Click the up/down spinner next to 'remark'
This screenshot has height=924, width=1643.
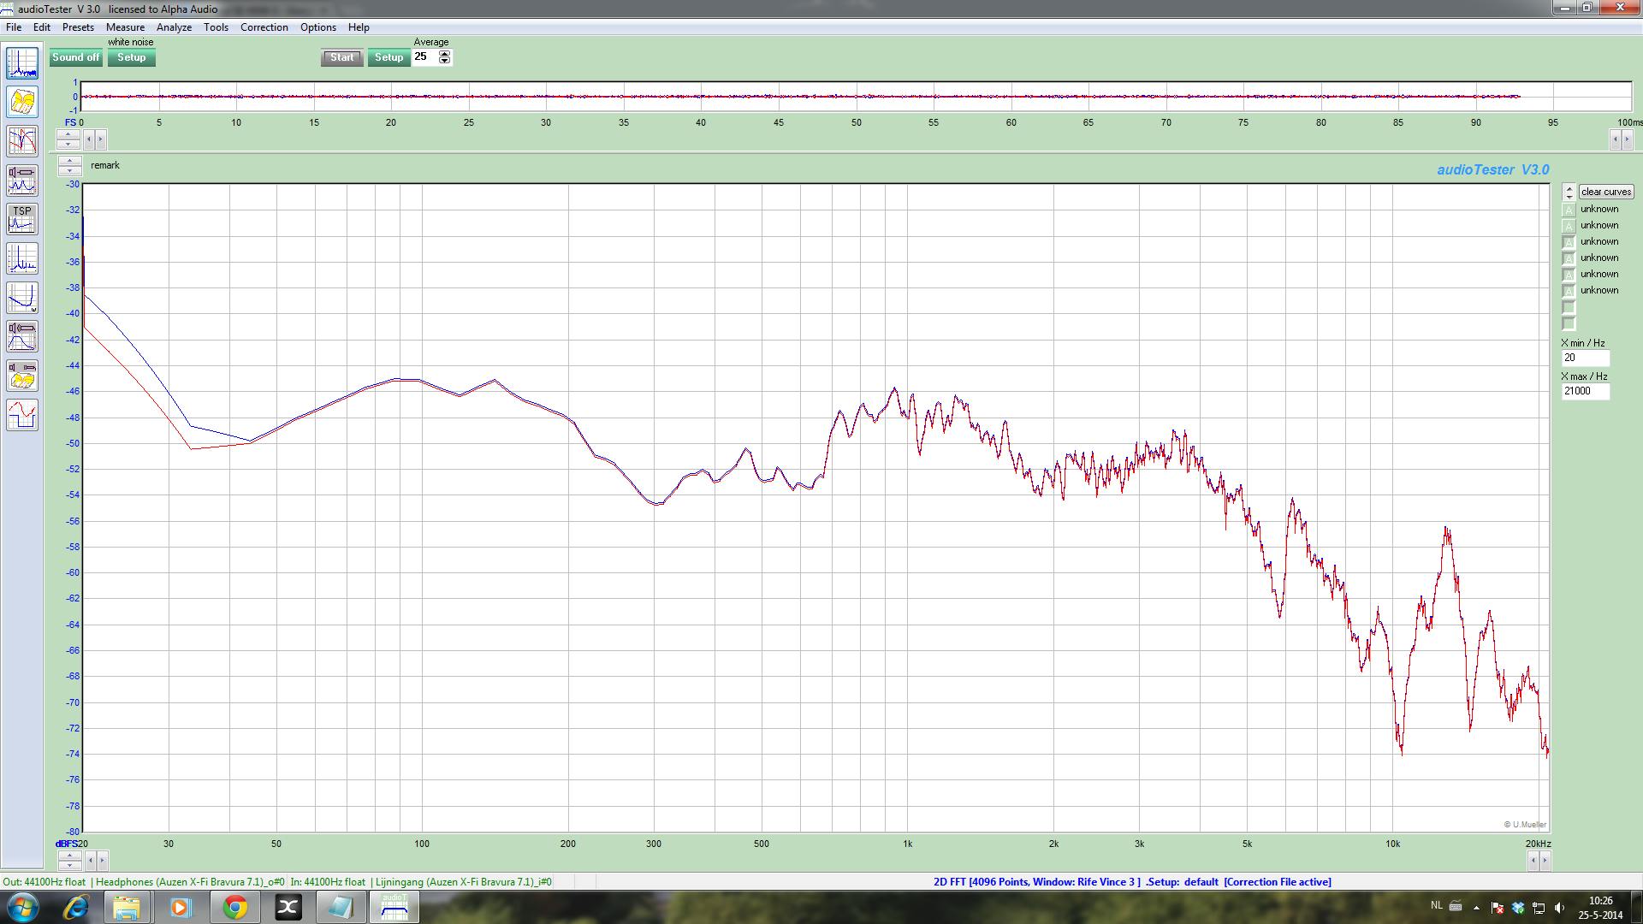(x=69, y=165)
